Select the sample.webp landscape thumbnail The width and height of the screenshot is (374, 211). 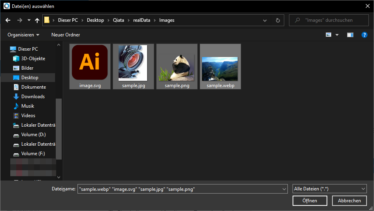pos(220,66)
